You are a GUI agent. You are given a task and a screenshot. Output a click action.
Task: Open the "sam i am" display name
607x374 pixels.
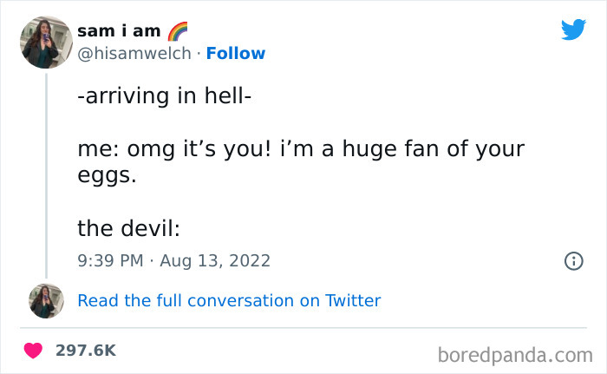coord(119,30)
